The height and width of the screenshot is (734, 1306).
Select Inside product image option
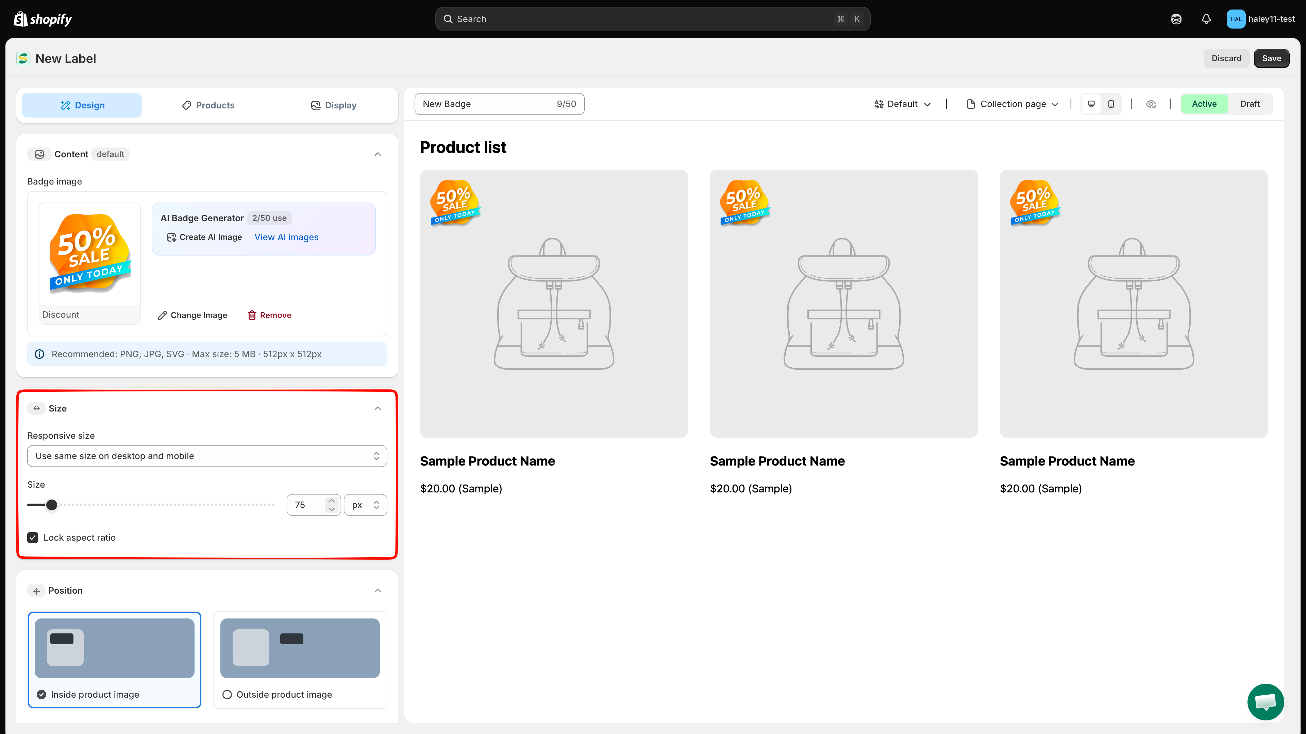115,660
